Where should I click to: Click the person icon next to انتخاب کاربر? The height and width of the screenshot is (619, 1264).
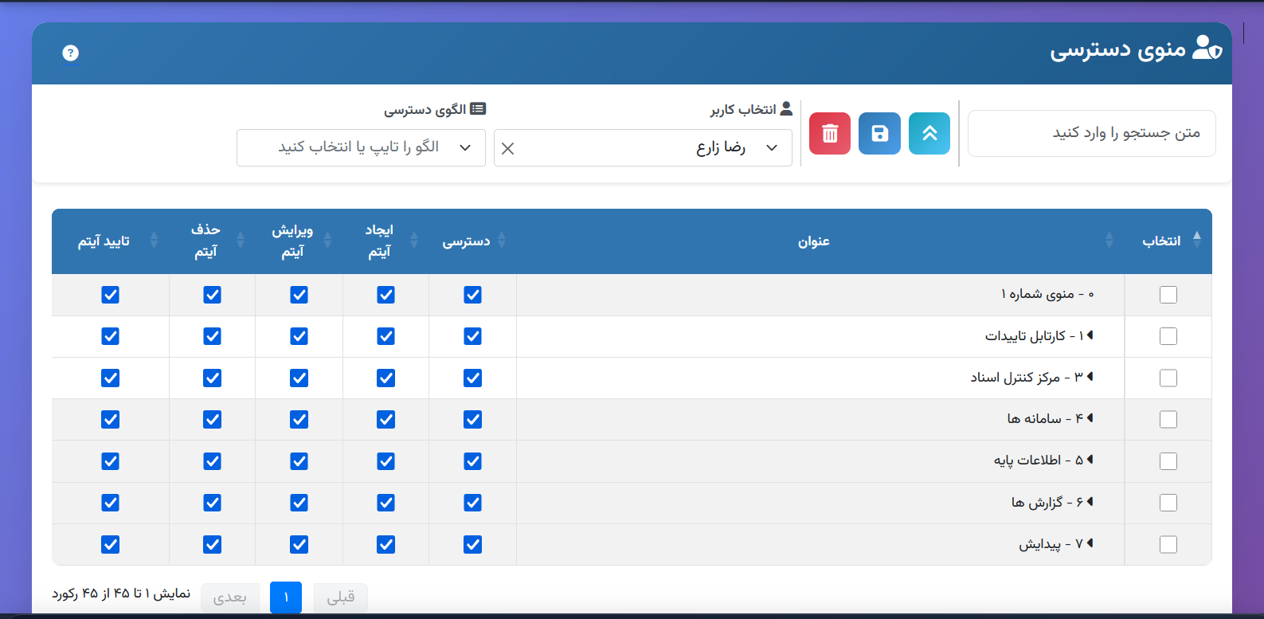[786, 108]
